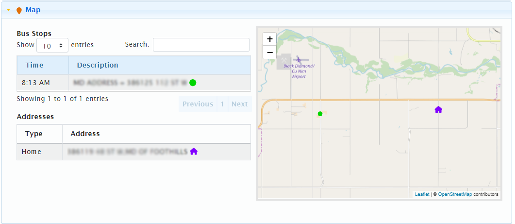This screenshot has width=515, height=224.
Task: Sort bus stops by Description column
Action: tap(98, 65)
